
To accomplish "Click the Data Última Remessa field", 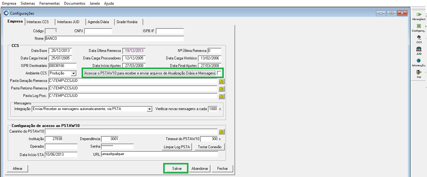I will [x=134, y=51].
